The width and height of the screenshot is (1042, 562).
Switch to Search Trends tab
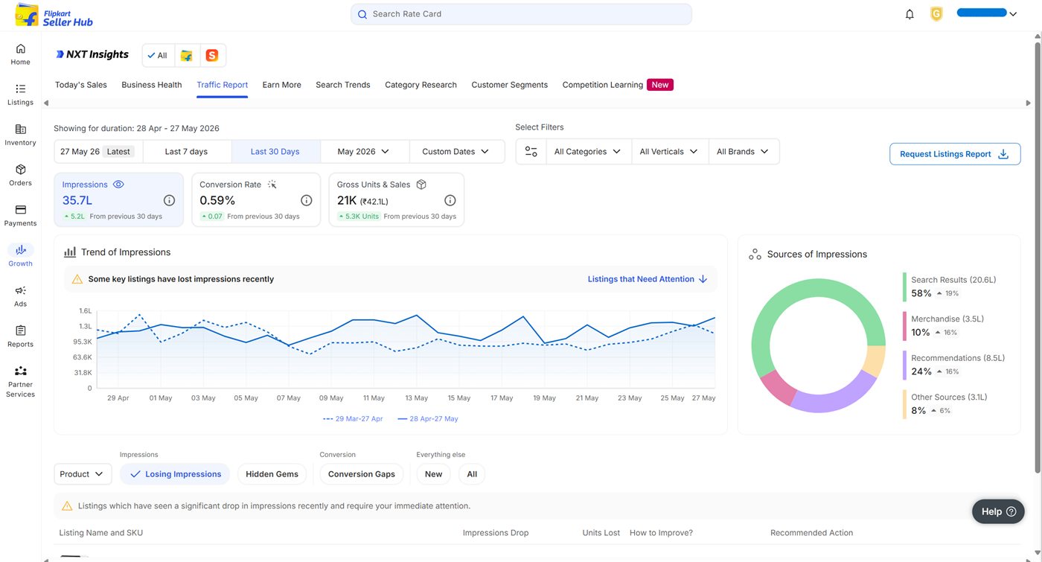pyautogui.click(x=343, y=85)
